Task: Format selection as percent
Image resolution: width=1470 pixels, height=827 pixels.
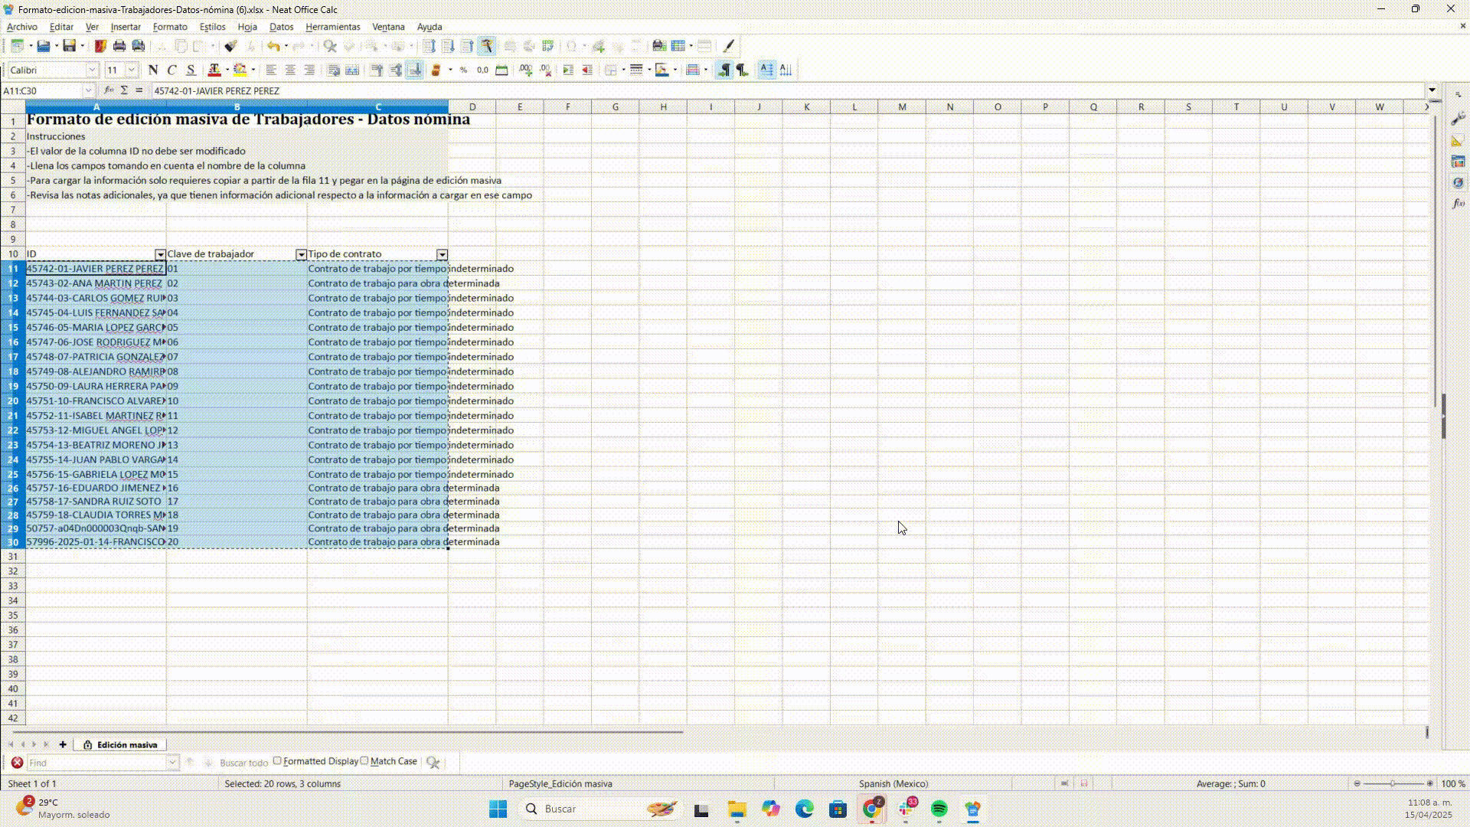Action: (463, 70)
